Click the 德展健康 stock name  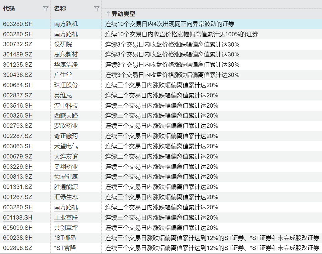tap(66, 177)
